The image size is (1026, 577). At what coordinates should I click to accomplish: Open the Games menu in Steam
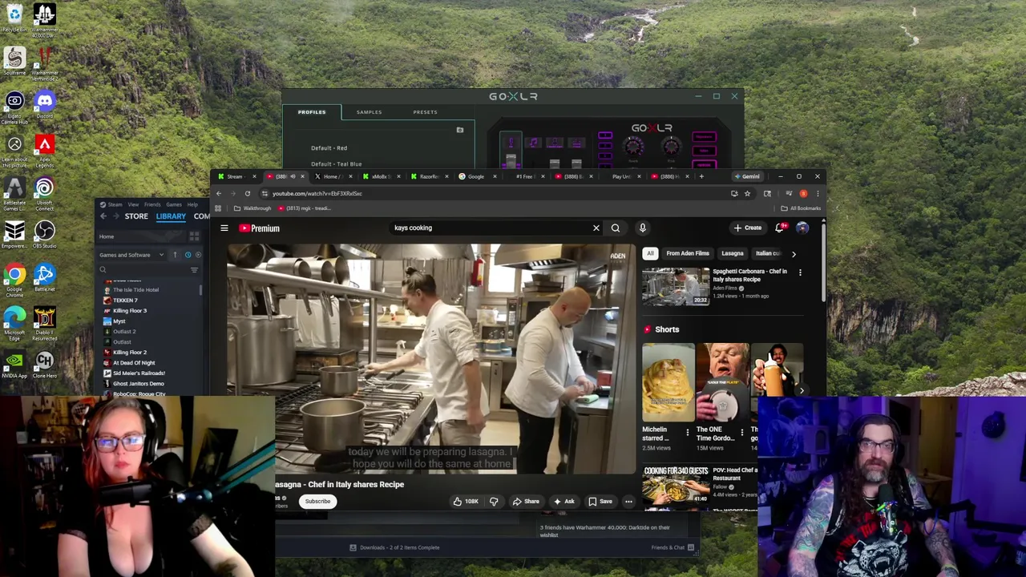(x=173, y=204)
